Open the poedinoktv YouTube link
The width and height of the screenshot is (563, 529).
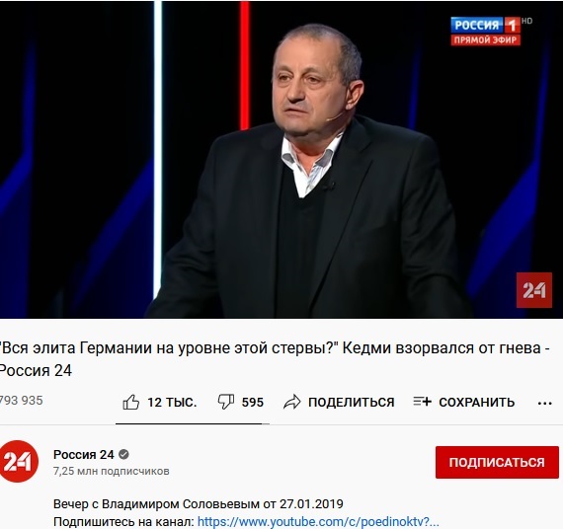(318, 521)
